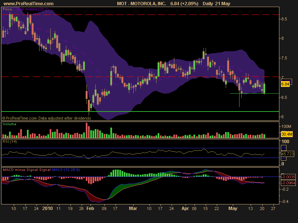Click the RSI (14) panel label
298x223 pixels.
[x=10, y=142]
